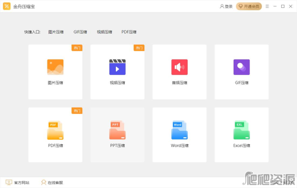This screenshot has width=297, height=188.
Task: Select the 图片压缩 quick entry link
Action: 56,32
